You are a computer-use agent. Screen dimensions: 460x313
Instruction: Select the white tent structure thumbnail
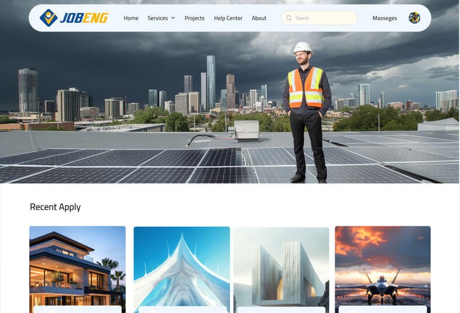[181, 266]
